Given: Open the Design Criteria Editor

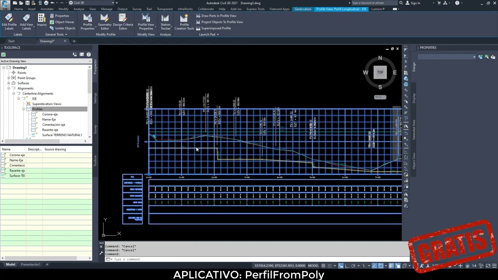Looking at the screenshot, I should click(x=123, y=22).
